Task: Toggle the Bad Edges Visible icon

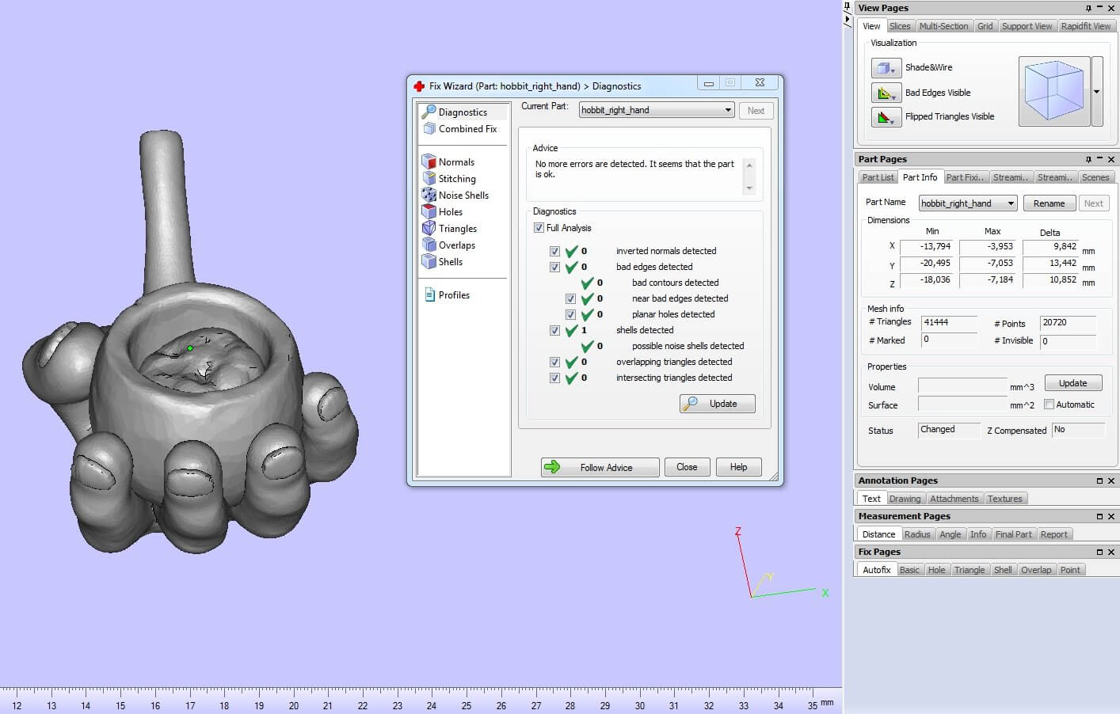Action: click(886, 93)
